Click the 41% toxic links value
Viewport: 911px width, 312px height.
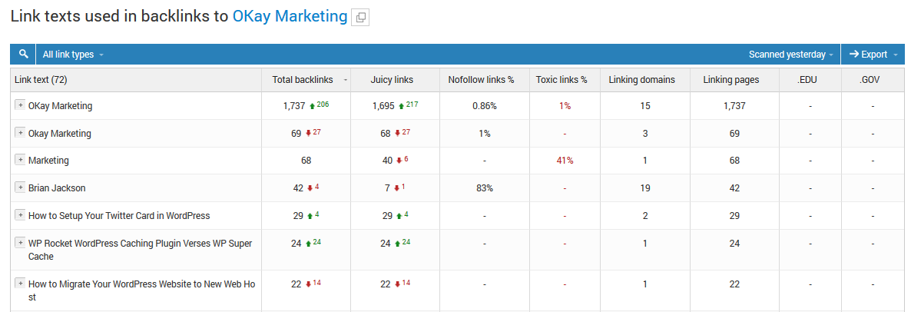pos(565,161)
